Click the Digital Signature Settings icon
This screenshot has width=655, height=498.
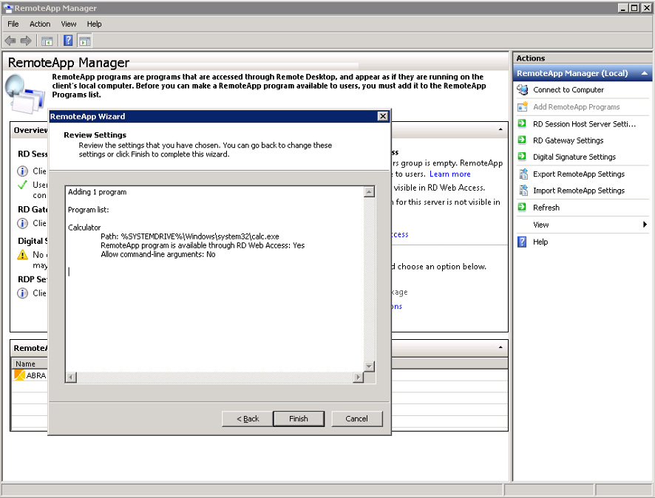point(523,157)
